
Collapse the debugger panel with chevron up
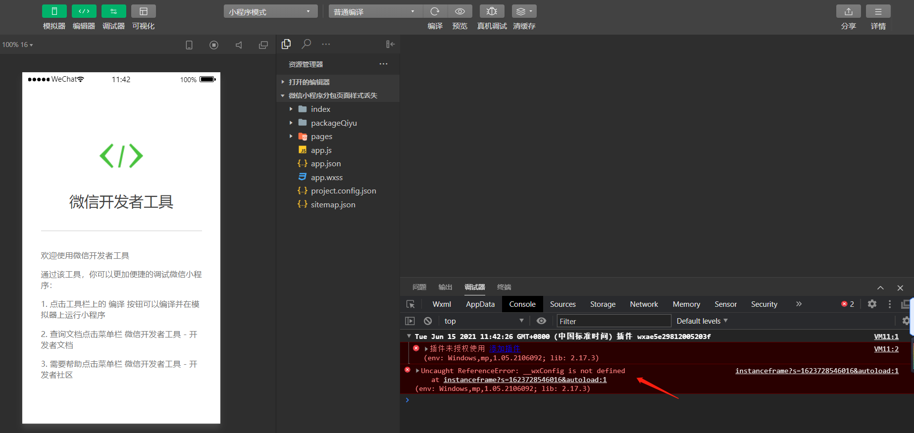pos(880,288)
